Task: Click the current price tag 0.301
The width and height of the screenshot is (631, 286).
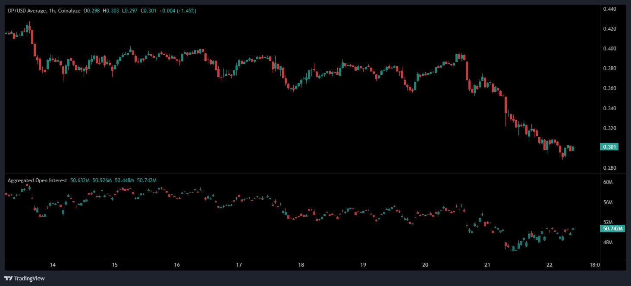Action: [x=609, y=147]
